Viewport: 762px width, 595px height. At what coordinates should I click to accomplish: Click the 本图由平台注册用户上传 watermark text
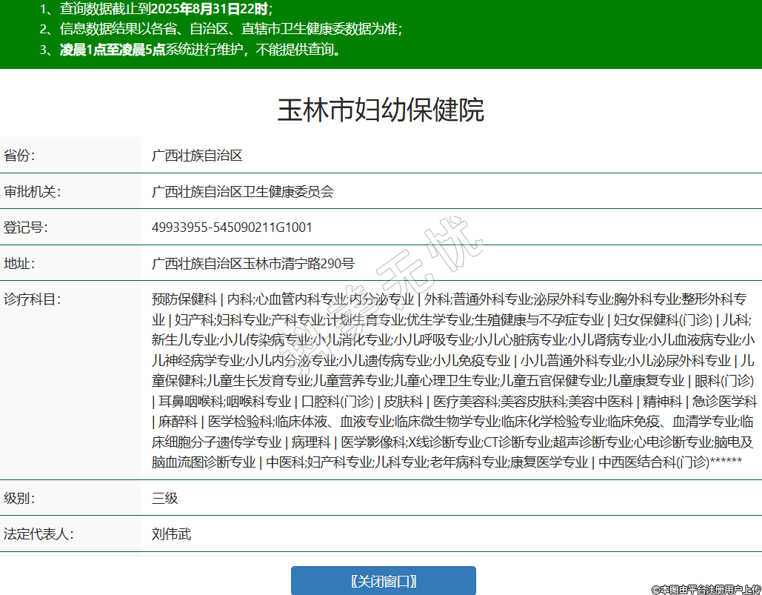pyautogui.click(x=706, y=589)
